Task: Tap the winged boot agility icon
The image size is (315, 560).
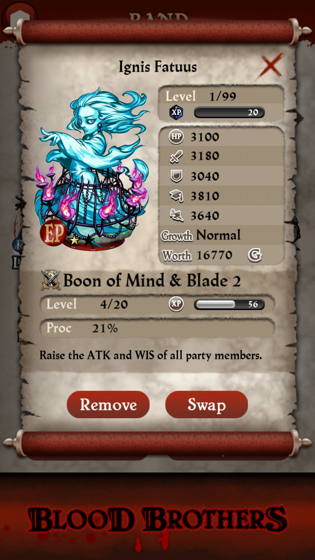Action: point(176,216)
